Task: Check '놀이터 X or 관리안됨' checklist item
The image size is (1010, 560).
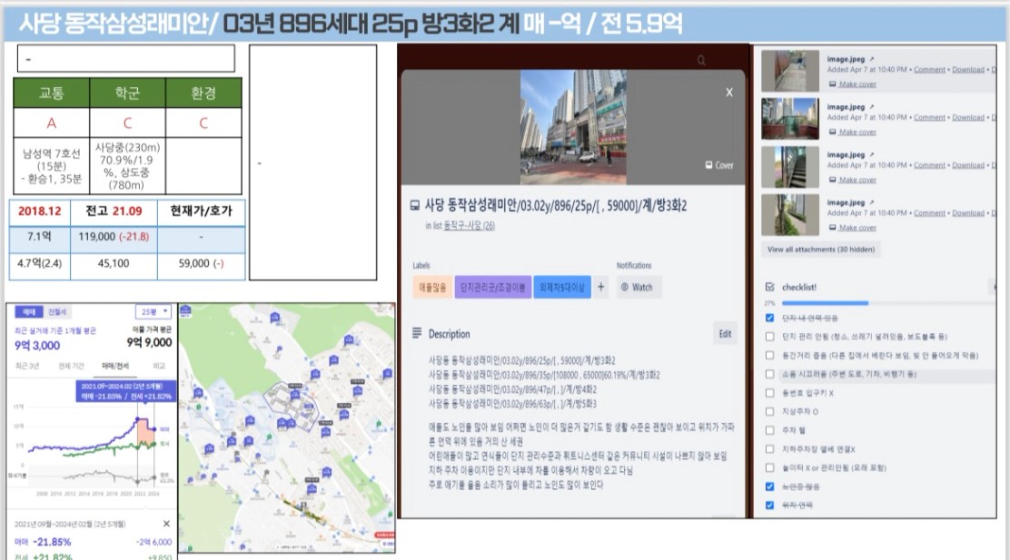Action: coord(769,467)
